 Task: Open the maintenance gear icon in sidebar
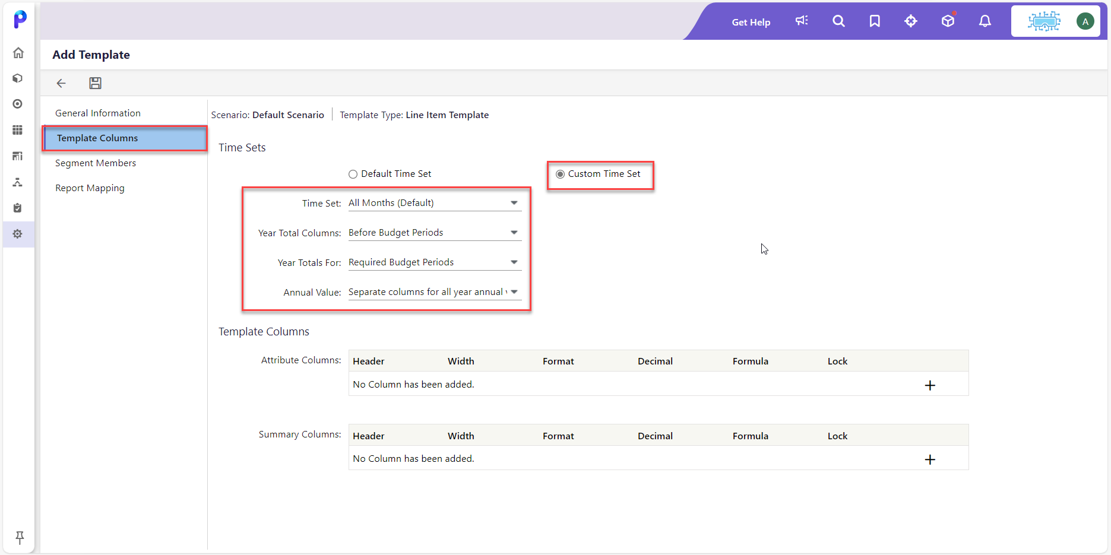point(18,234)
